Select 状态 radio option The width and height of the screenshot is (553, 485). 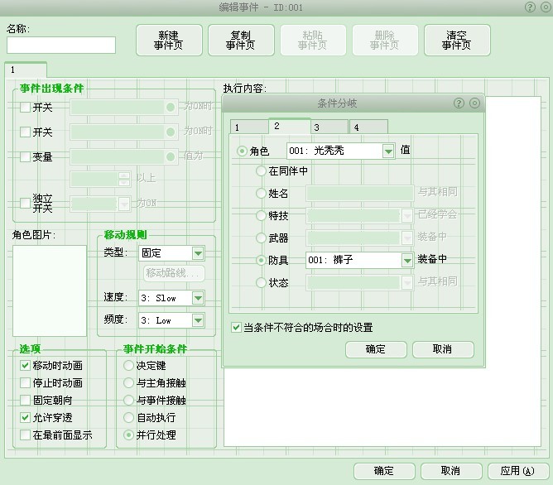[x=261, y=282]
